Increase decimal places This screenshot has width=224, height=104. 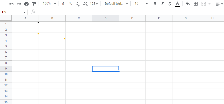pos(85,4)
